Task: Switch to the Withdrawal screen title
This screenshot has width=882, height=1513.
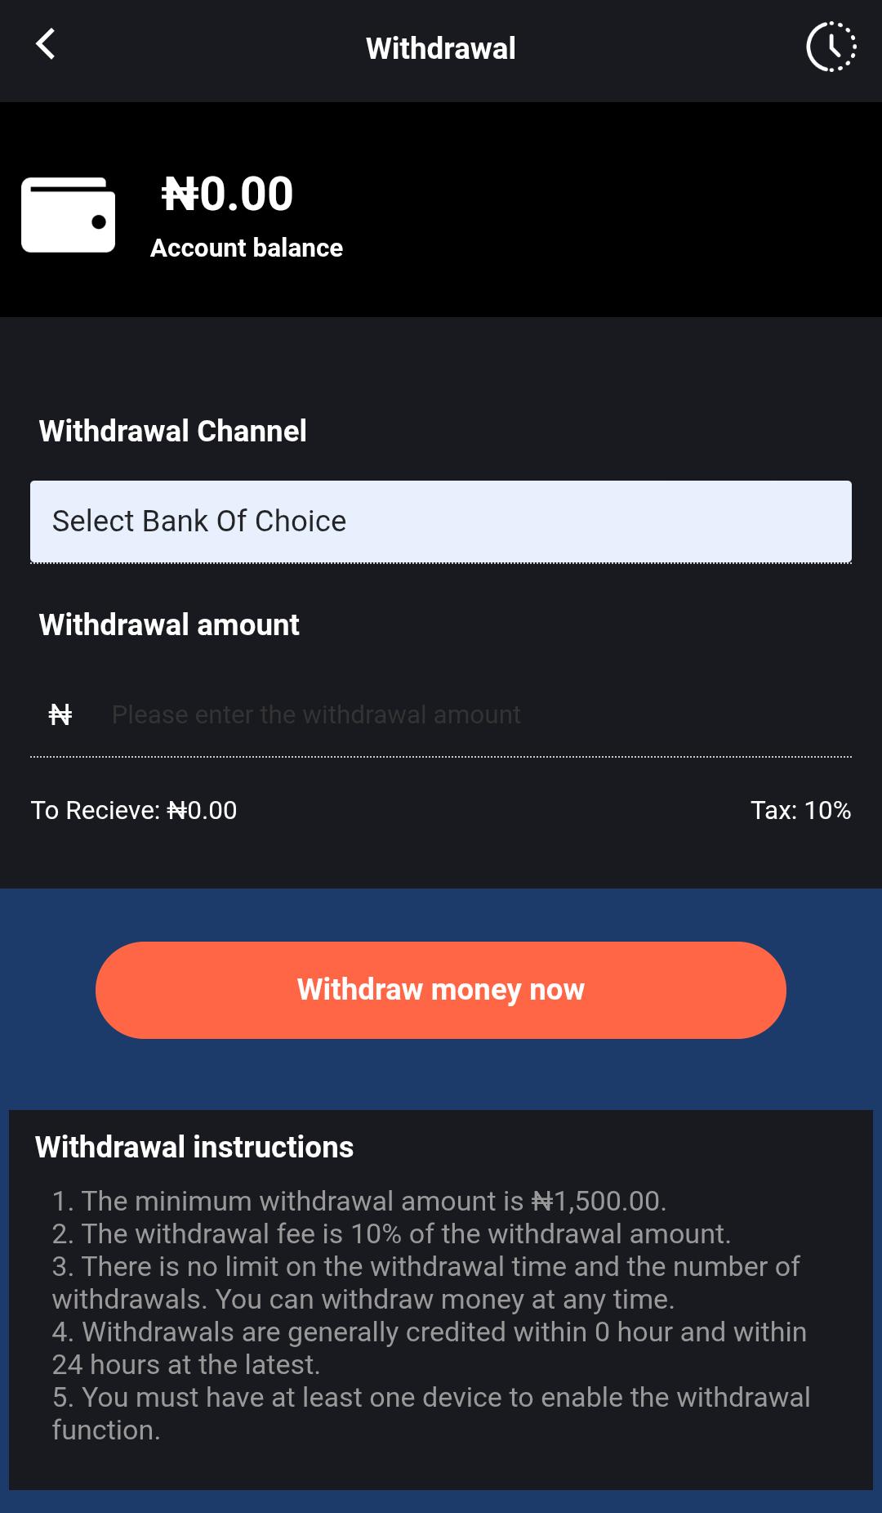Action: click(x=441, y=47)
